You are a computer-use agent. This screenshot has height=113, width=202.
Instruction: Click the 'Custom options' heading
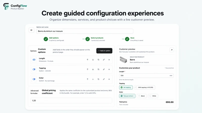click(42, 51)
